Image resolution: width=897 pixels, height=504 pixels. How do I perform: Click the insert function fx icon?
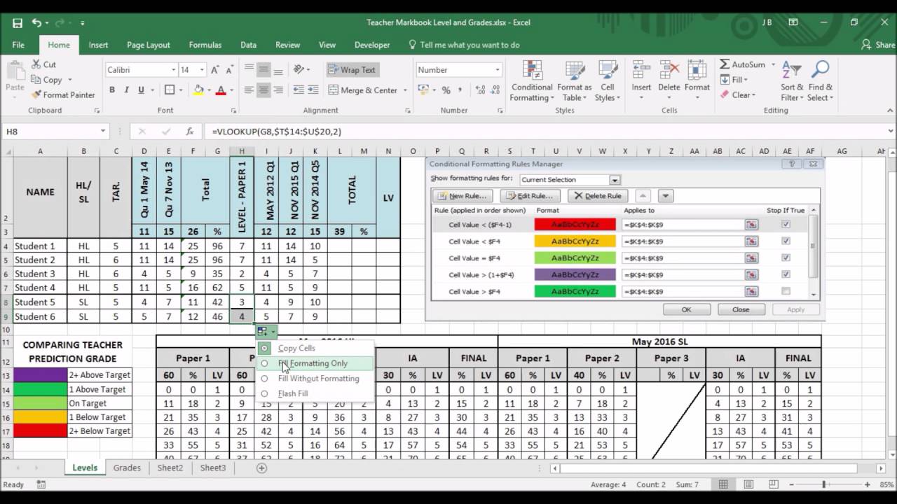(189, 131)
